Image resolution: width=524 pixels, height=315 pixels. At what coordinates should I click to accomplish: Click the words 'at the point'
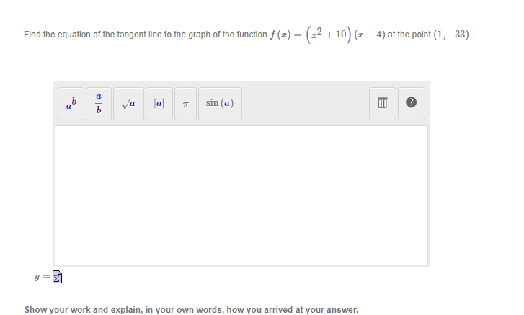tap(409, 35)
